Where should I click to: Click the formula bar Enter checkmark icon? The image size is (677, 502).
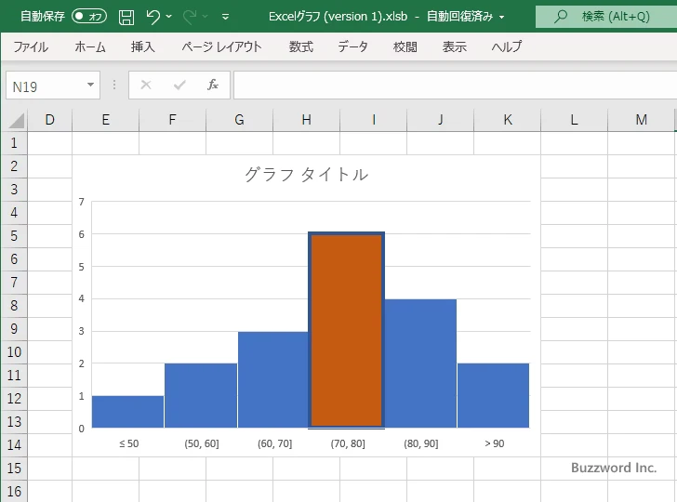[179, 85]
